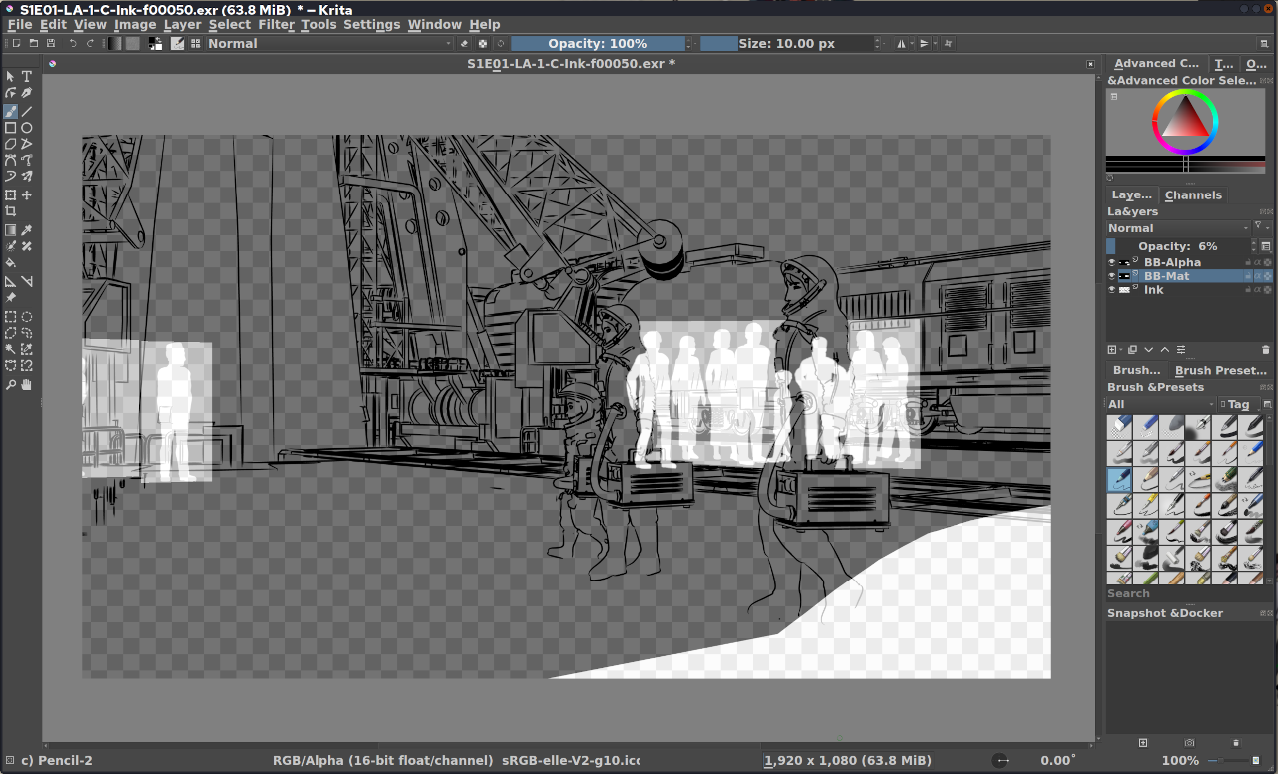The width and height of the screenshot is (1278, 774).
Task: Select the Freehand Brush tool
Action: (x=10, y=112)
